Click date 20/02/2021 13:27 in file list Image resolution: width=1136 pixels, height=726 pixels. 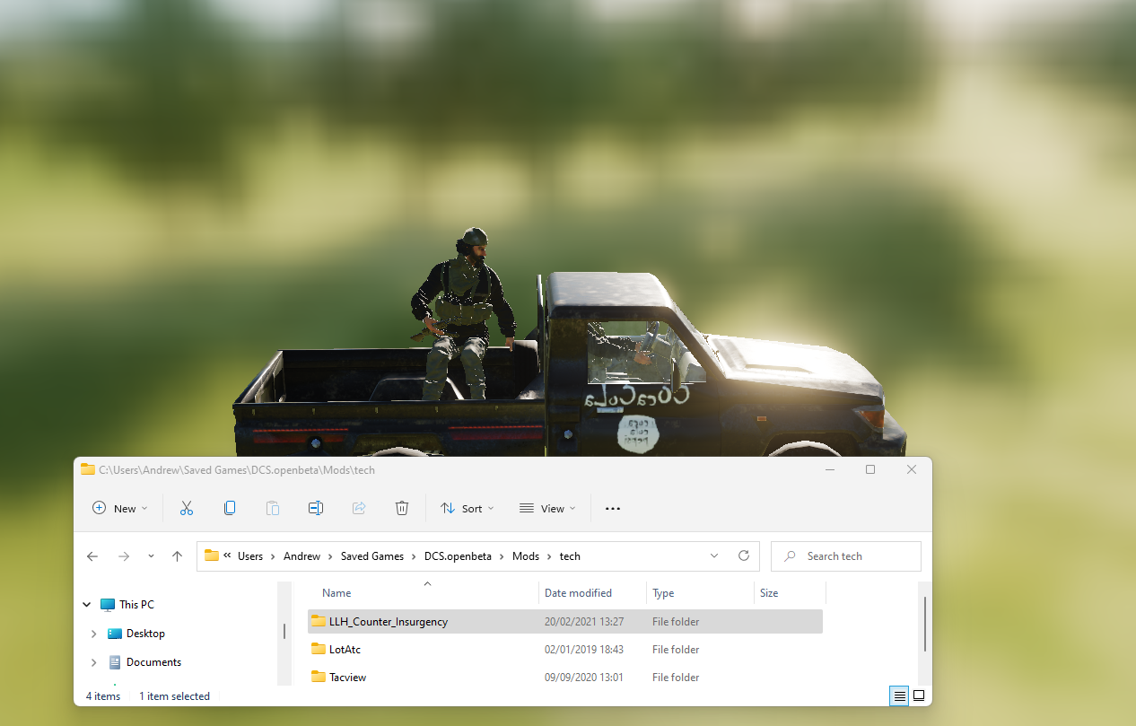[584, 622]
